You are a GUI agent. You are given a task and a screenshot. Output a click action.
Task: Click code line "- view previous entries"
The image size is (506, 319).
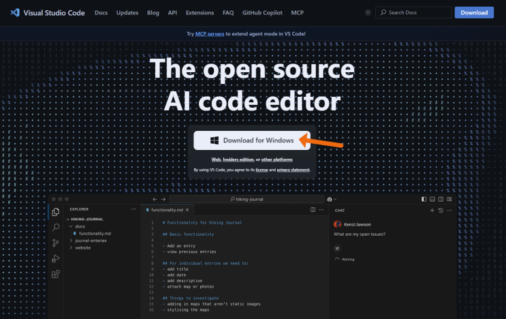(189, 252)
